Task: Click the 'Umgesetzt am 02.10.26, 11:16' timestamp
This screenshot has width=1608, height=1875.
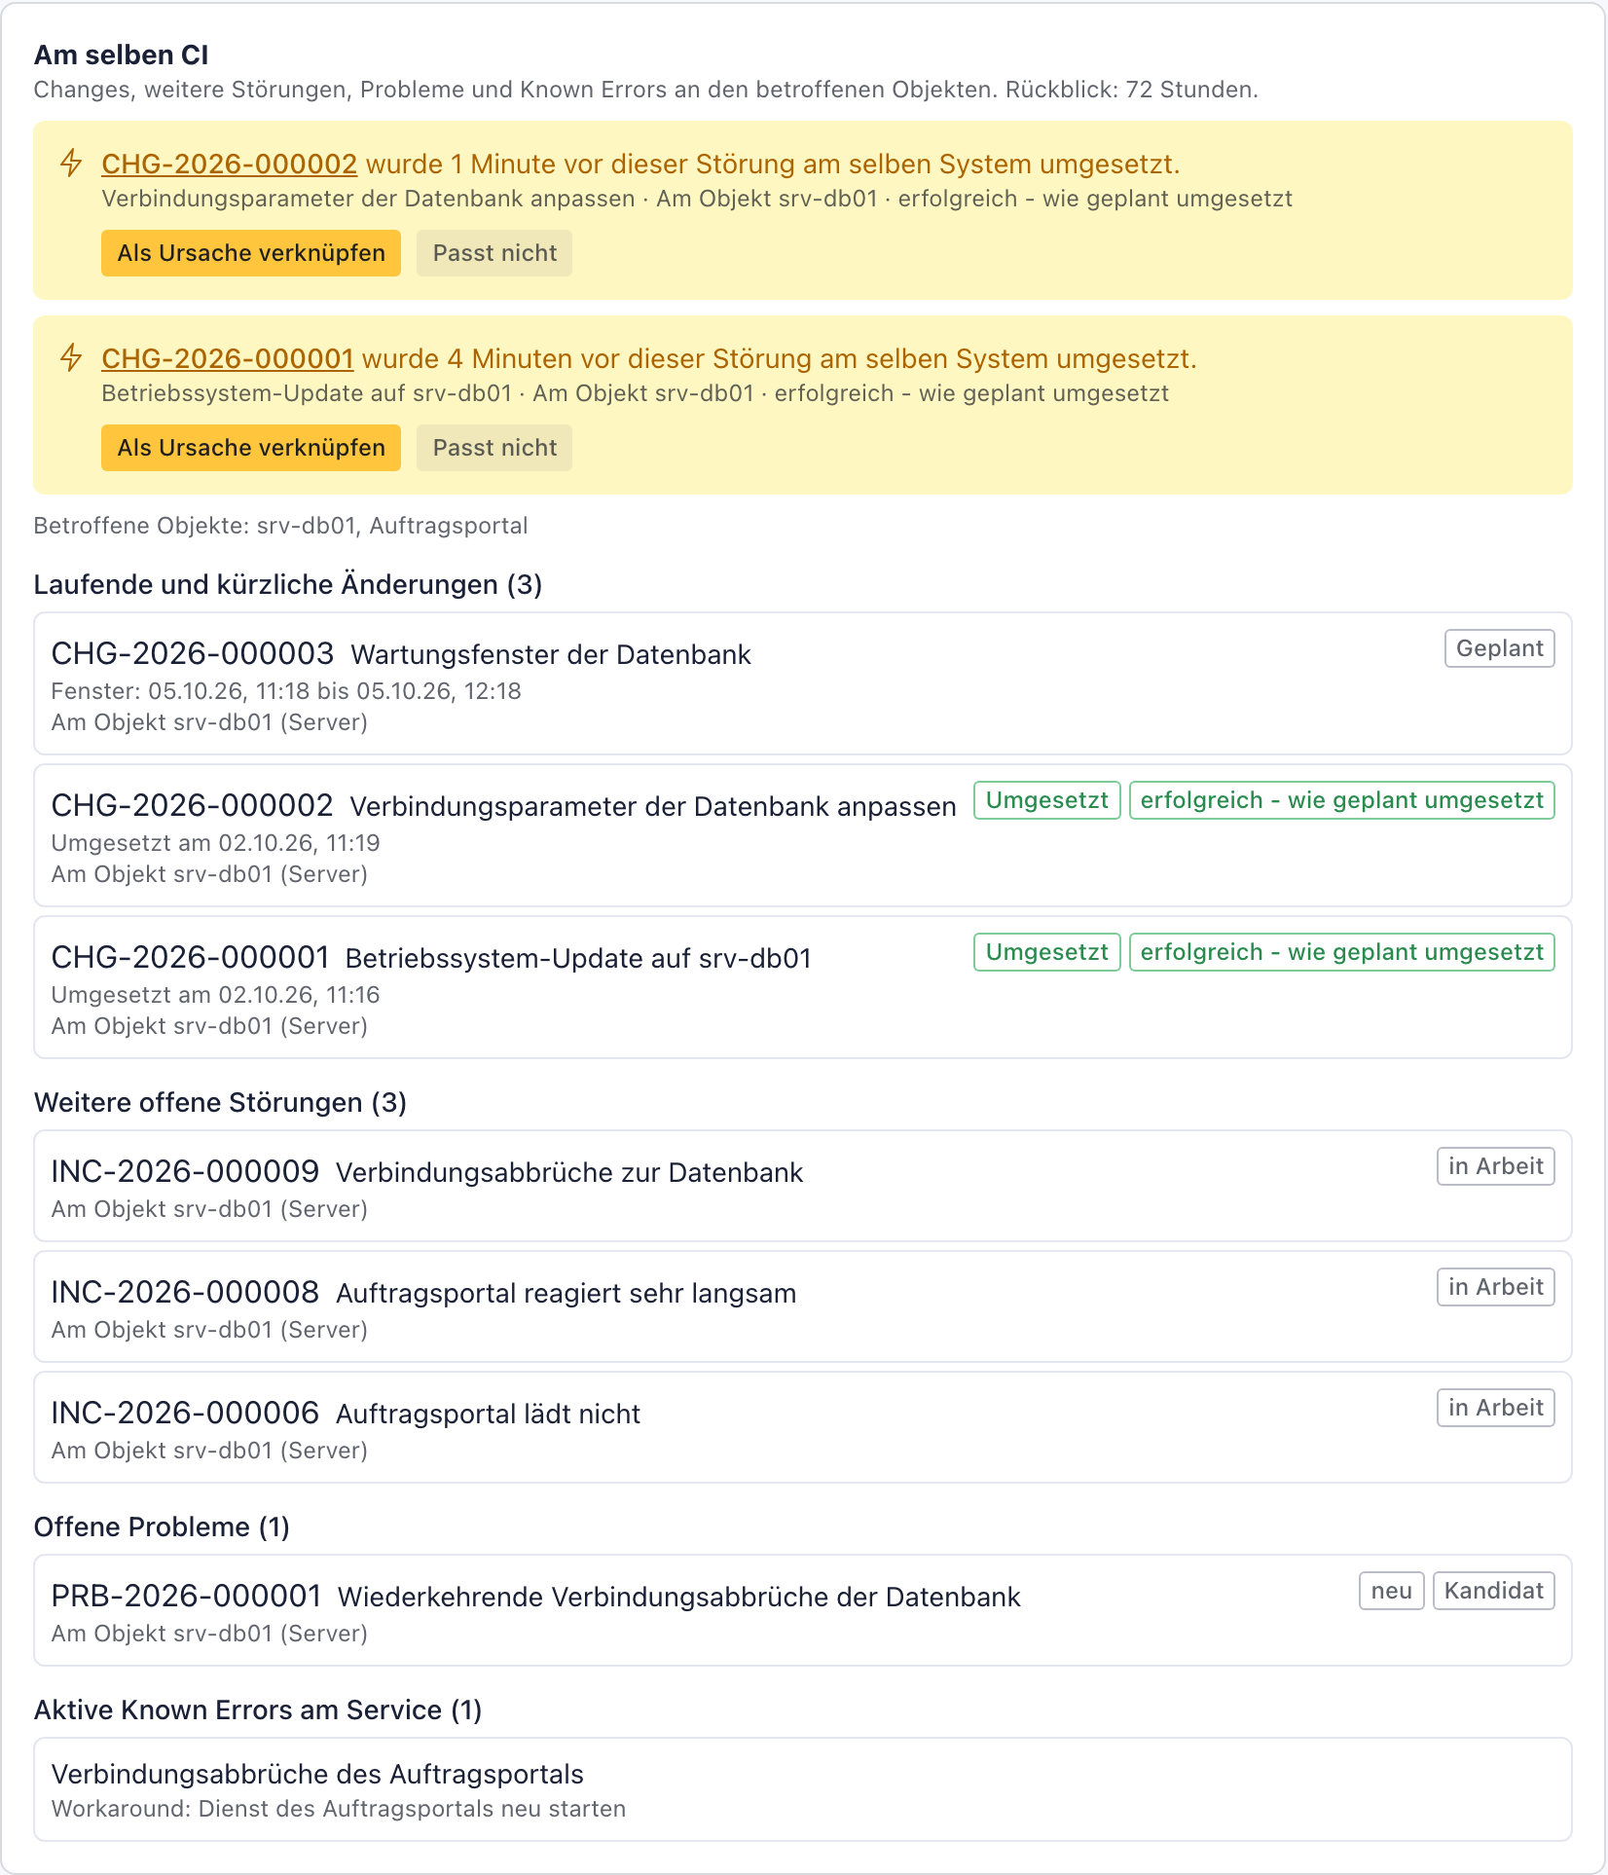Action: click(215, 995)
